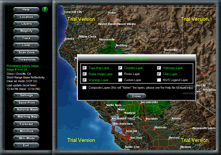The height and width of the screenshot is (155, 221).
Task: Open the Help button
Action: 26,9
